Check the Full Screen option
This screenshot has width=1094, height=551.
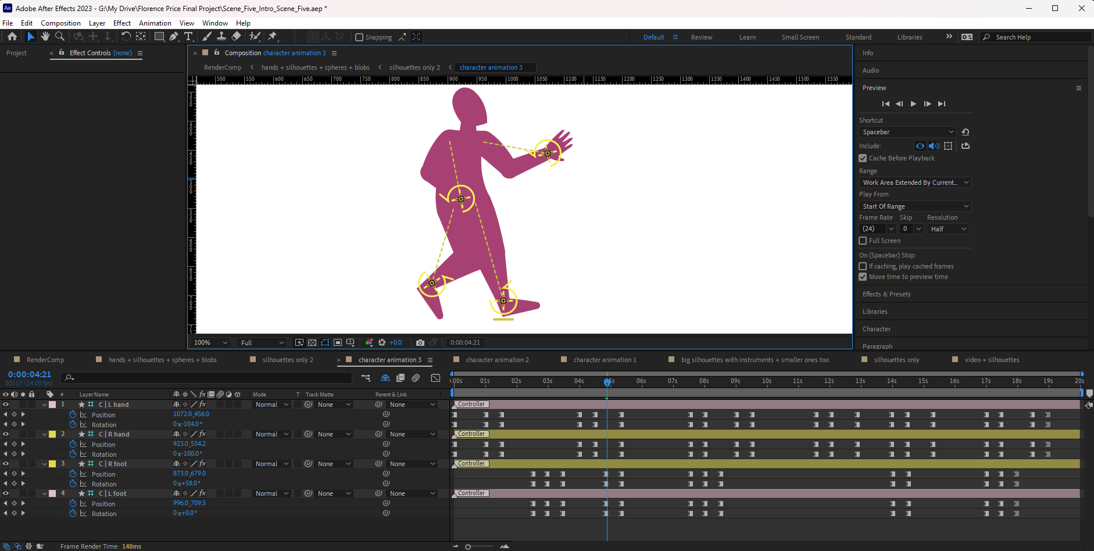pyautogui.click(x=863, y=241)
